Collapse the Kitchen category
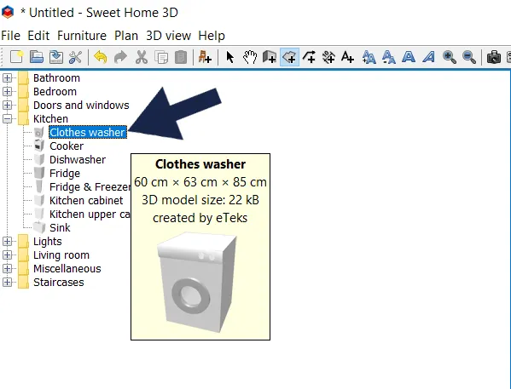This screenshot has width=511, height=389. 7,119
